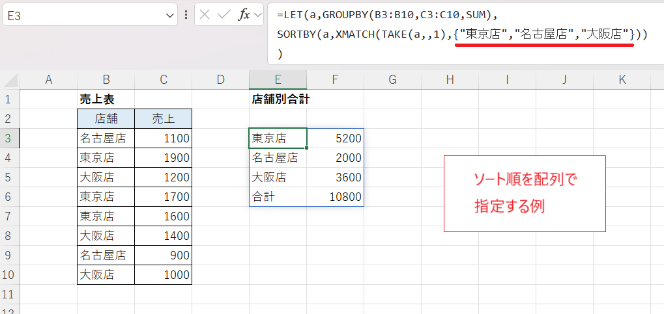Image resolution: width=664 pixels, height=314 pixels.
Task: Select column J header
Action: (564, 80)
